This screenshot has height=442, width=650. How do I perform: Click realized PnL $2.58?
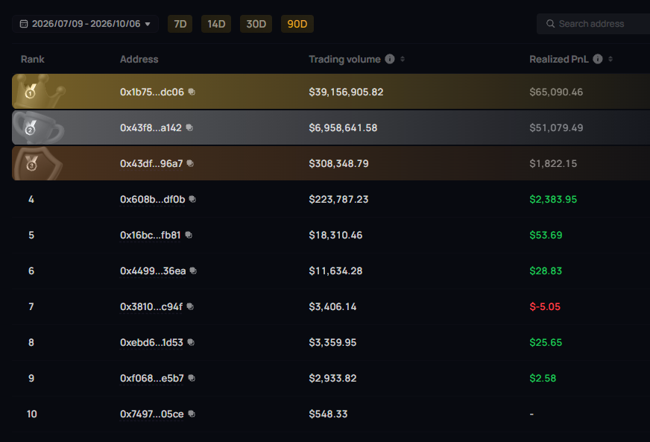click(x=543, y=378)
